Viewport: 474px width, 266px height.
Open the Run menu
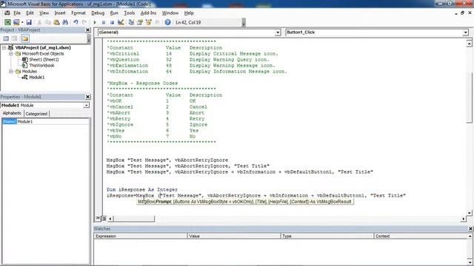coord(114,13)
